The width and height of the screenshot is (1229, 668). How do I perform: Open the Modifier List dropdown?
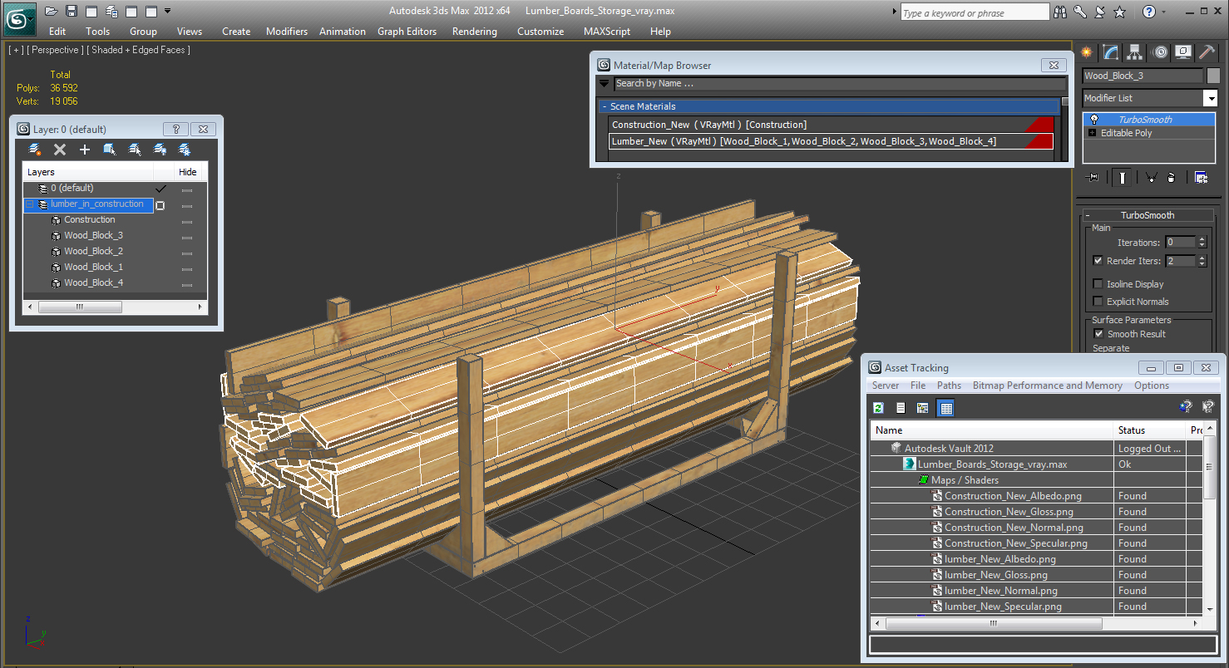point(1211,98)
